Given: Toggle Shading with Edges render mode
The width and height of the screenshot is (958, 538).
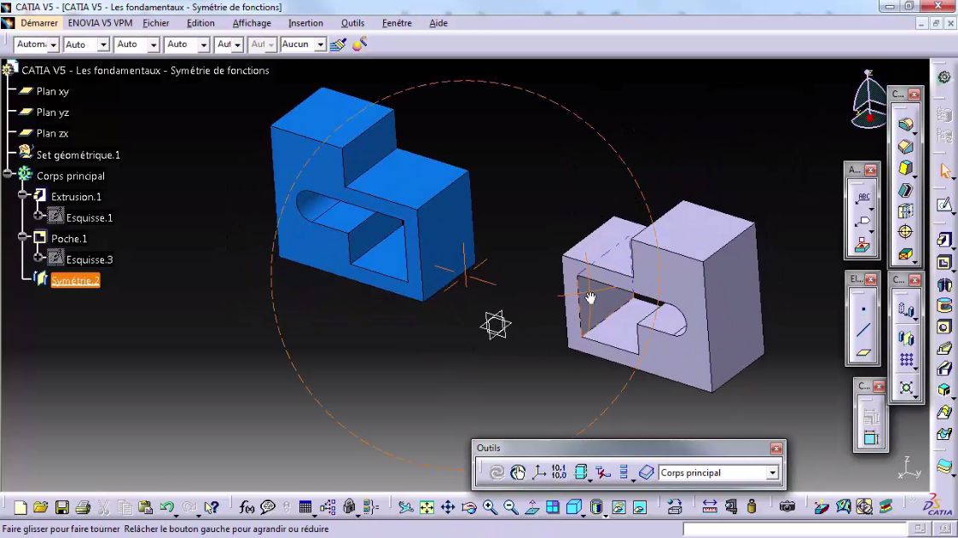Looking at the screenshot, I should pos(573,506).
